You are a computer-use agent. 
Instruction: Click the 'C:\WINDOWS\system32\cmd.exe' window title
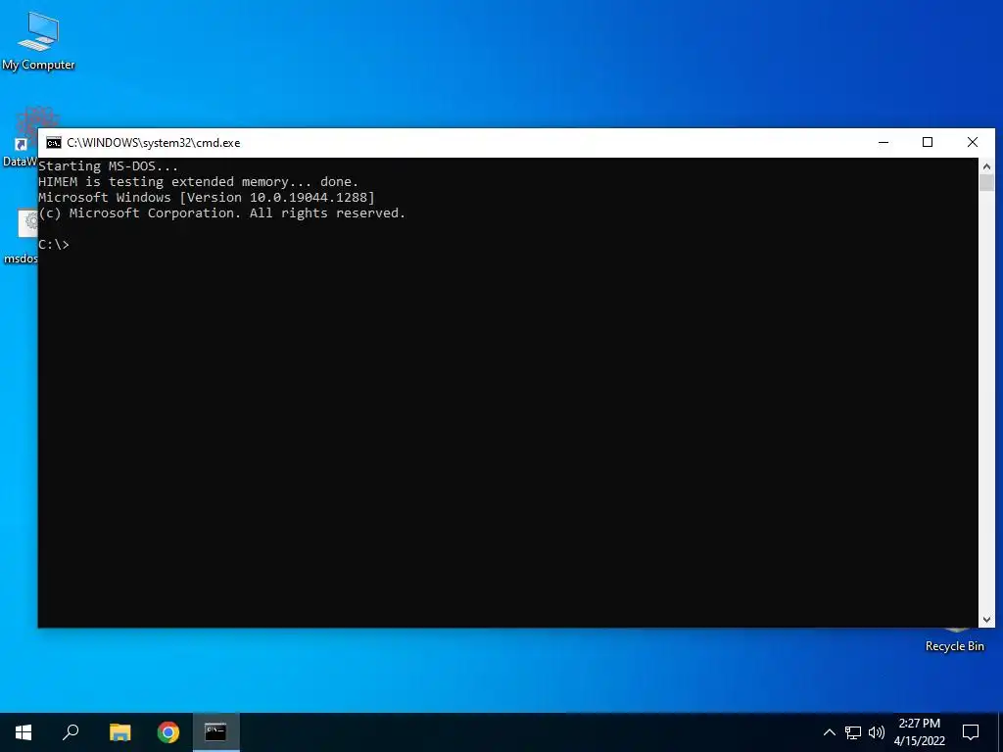click(154, 143)
